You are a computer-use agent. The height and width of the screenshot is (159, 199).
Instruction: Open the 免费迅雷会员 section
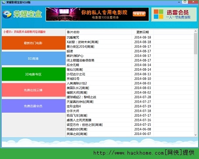pos(34,106)
